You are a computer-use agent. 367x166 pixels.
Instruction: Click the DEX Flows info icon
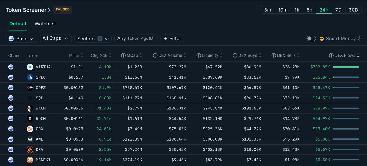331,56
